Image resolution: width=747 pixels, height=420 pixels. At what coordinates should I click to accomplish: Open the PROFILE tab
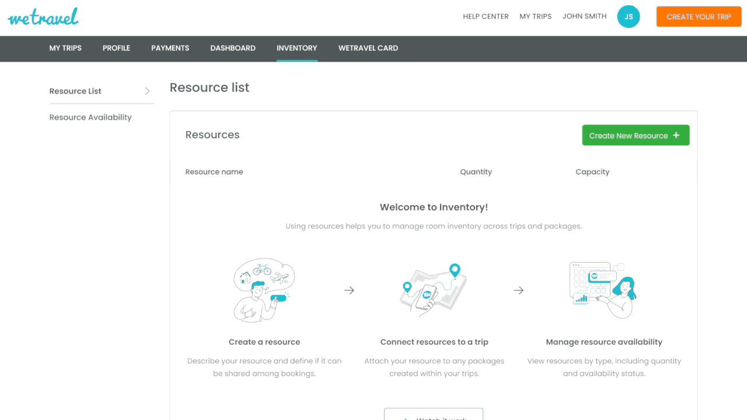click(x=116, y=48)
